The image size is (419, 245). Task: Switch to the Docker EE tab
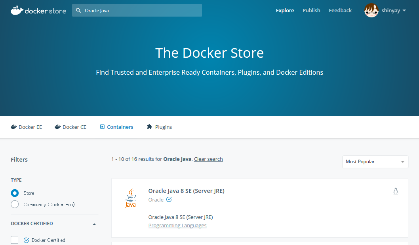[x=27, y=127]
